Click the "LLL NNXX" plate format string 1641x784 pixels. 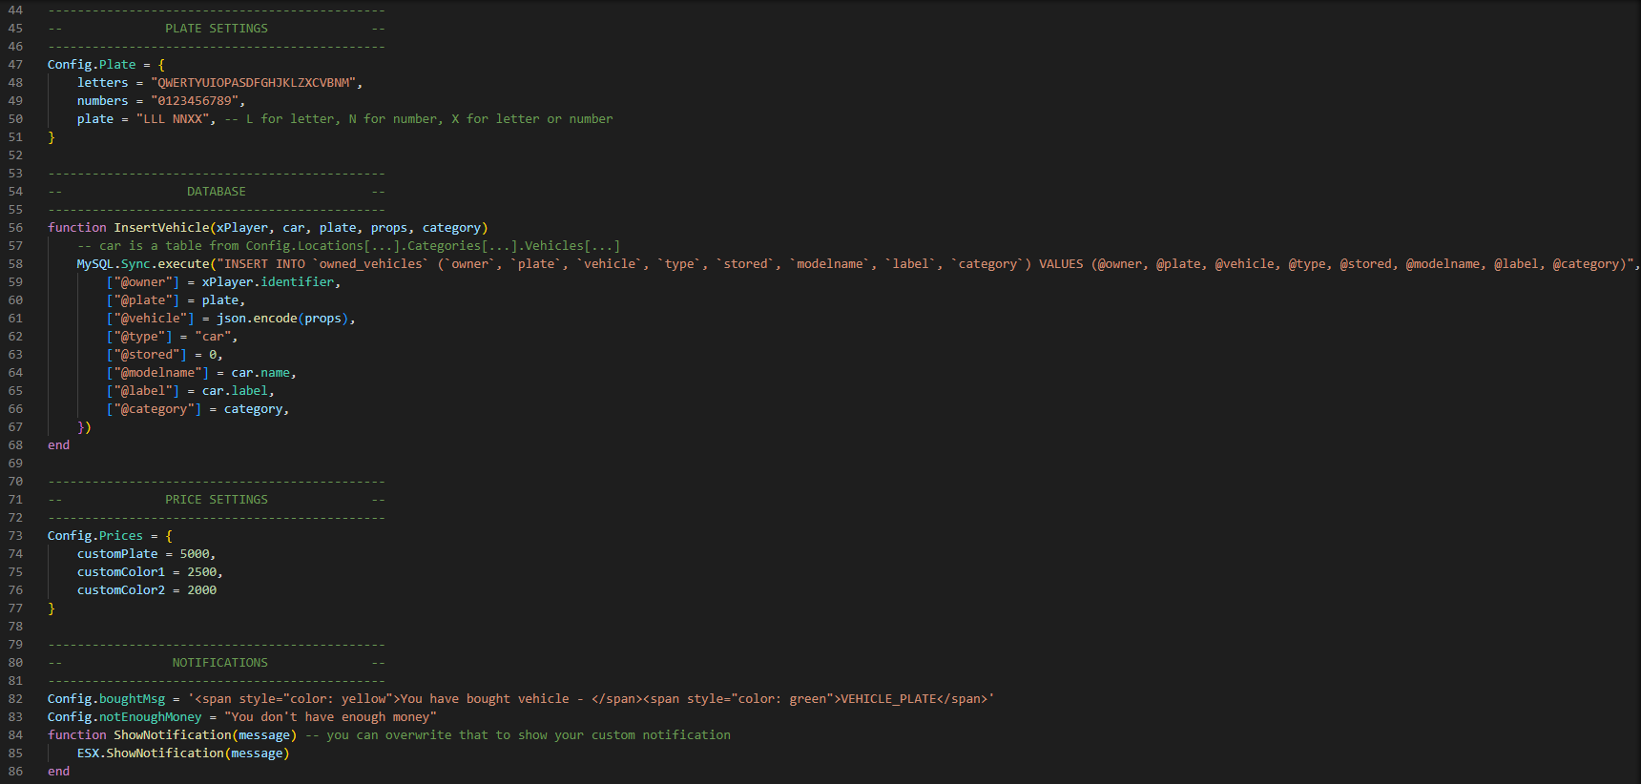click(x=173, y=119)
